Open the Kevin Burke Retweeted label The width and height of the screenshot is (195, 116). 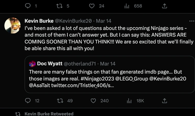[49, 114]
